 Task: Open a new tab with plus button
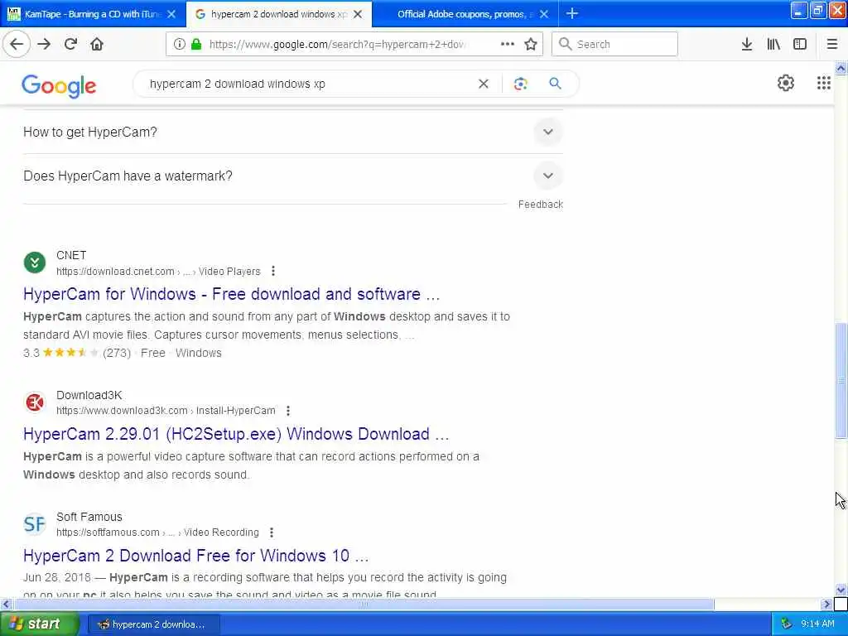571,13
